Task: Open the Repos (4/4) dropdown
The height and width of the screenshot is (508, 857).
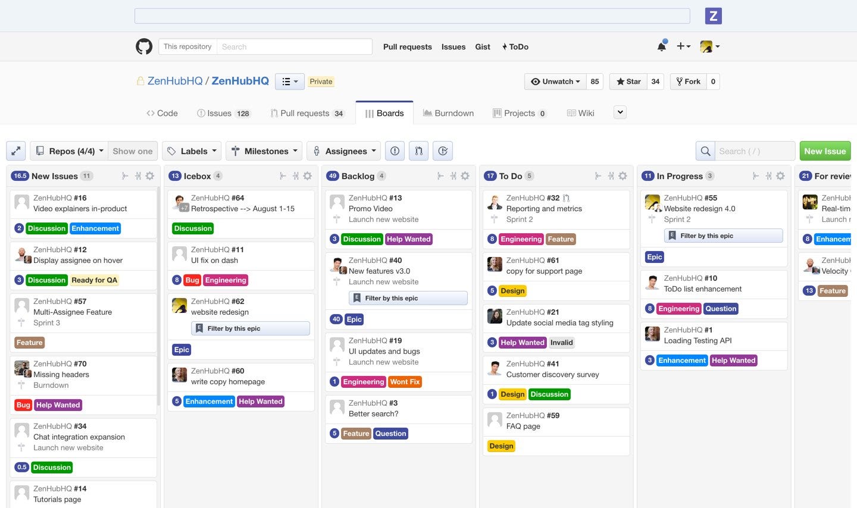Action: [x=69, y=151]
